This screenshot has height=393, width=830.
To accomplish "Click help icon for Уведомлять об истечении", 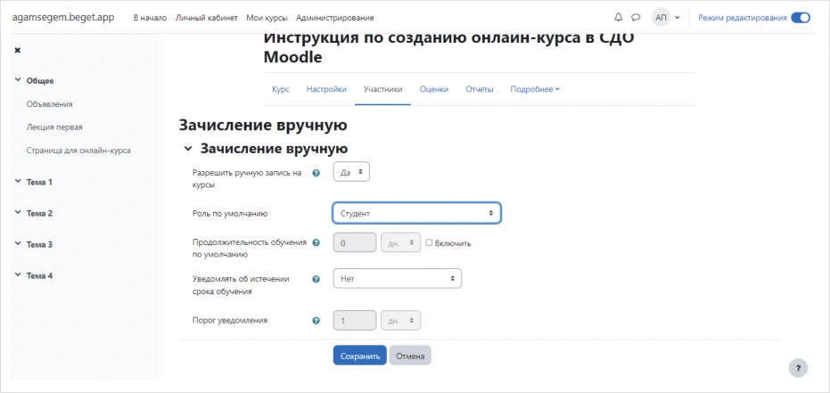I will click(316, 279).
